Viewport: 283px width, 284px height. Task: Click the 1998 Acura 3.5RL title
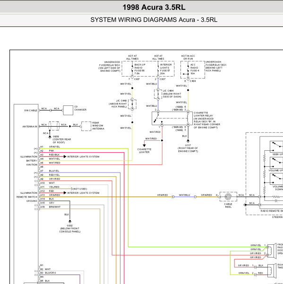click(154, 8)
